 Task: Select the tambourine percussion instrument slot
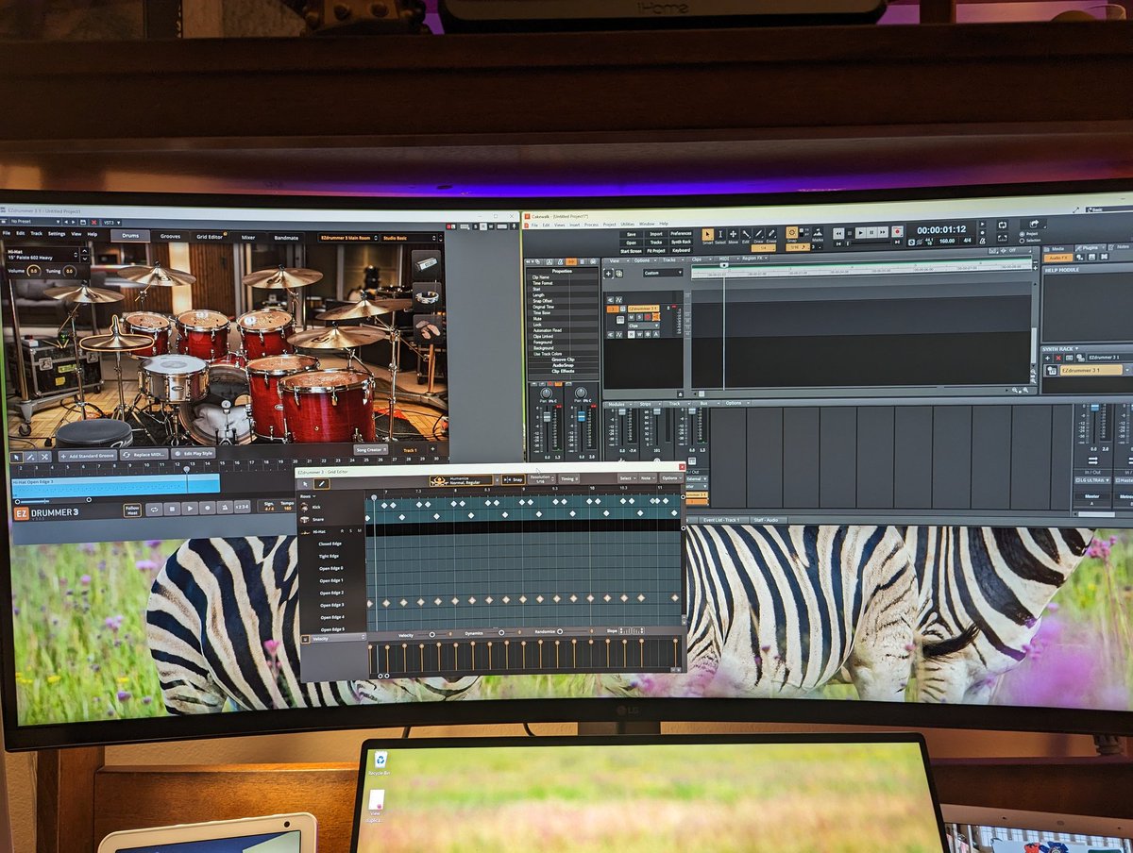click(427, 295)
